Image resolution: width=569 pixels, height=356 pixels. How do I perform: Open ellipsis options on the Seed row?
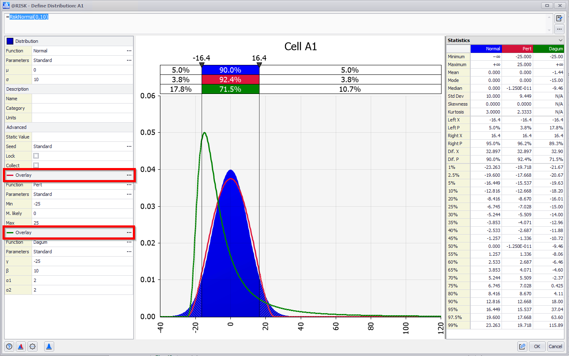[129, 146]
